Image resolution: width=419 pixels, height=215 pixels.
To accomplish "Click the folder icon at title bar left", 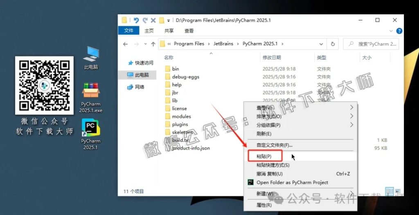I will [x=124, y=20].
